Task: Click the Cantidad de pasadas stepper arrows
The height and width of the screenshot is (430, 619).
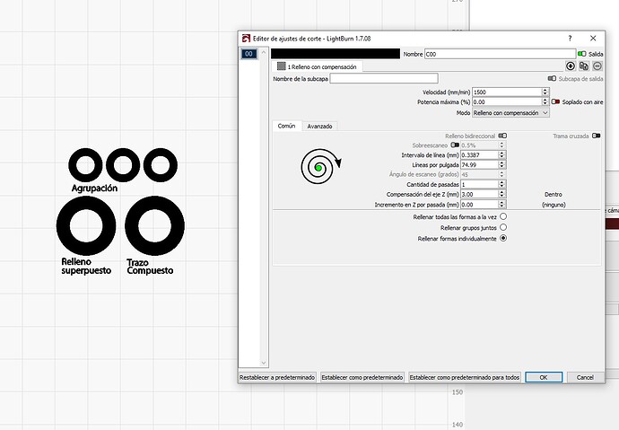Action: click(x=501, y=184)
